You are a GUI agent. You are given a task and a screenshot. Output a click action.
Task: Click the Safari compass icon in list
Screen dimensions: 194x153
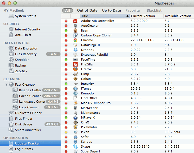pos(75,137)
